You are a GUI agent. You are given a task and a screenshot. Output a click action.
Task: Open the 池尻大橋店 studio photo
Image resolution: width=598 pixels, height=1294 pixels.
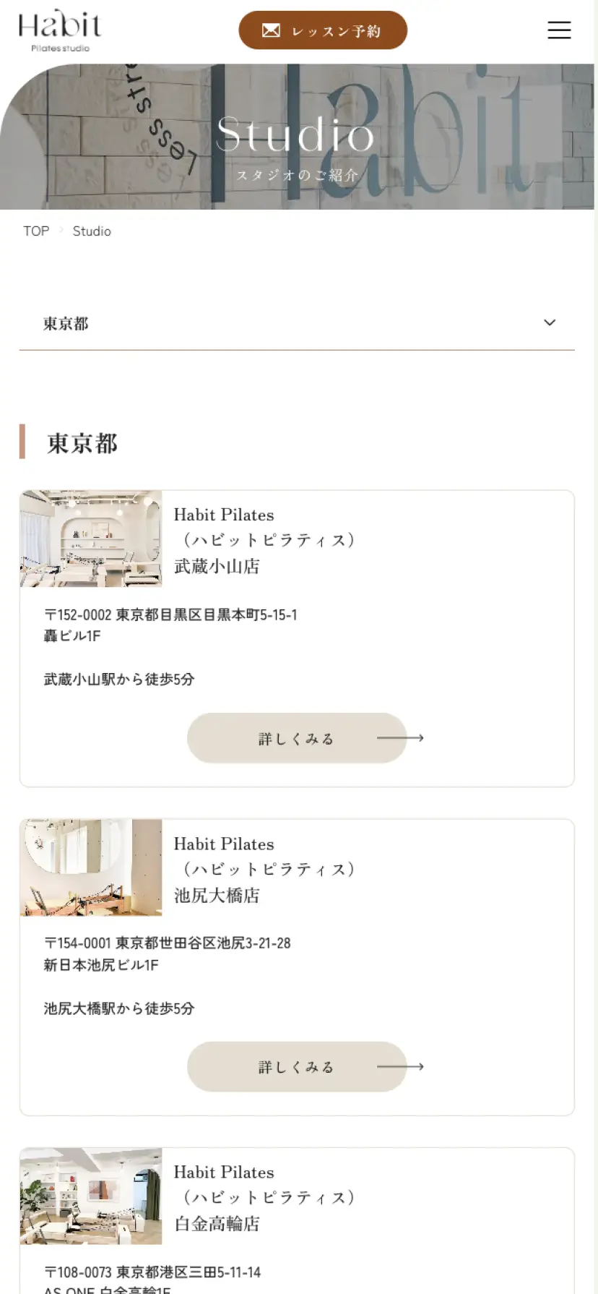click(x=91, y=867)
